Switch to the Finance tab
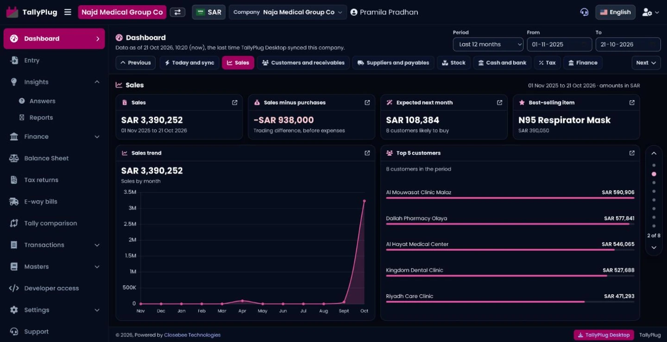Screen dimensions: 667x342 click(x=583, y=63)
